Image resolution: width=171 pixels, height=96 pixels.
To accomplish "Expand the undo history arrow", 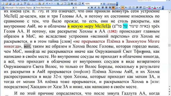I will (49, 4).
